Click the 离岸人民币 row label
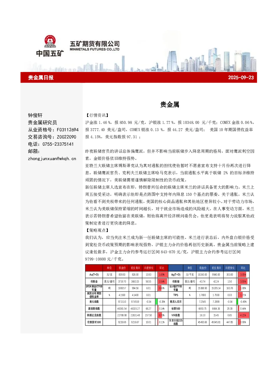The image size is (274, 388). (x=176, y=302)
